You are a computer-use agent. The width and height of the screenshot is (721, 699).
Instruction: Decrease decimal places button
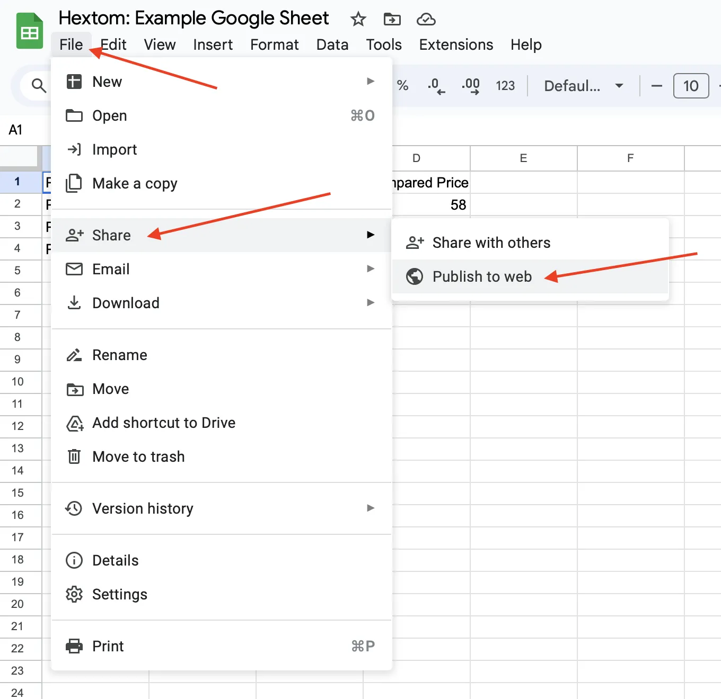(x=436, y=86)
